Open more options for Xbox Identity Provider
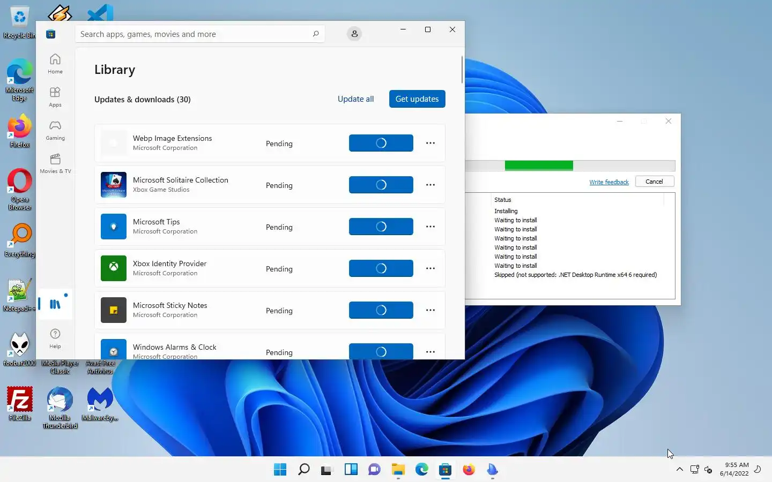 click(430, 268)
